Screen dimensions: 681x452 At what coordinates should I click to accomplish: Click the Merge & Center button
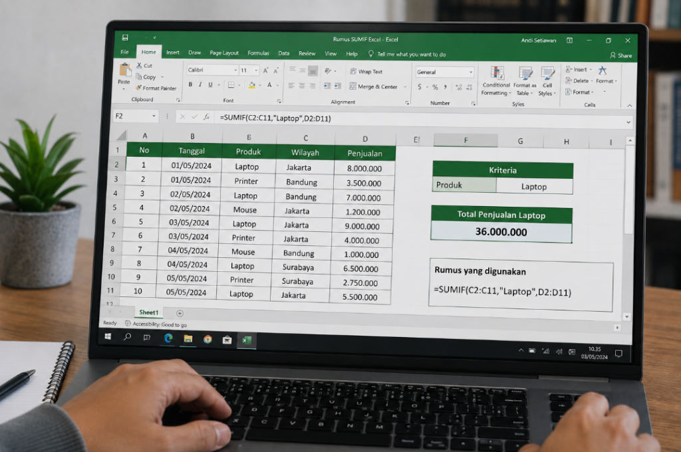coord(374,86)
